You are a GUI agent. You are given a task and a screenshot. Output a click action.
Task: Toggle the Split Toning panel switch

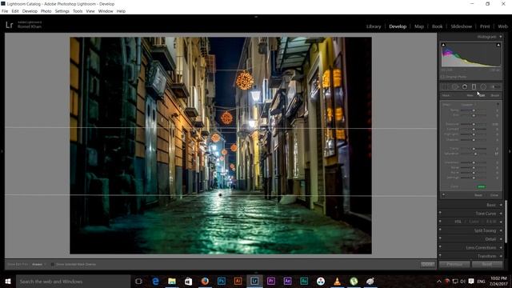click(x=440, y=230)
